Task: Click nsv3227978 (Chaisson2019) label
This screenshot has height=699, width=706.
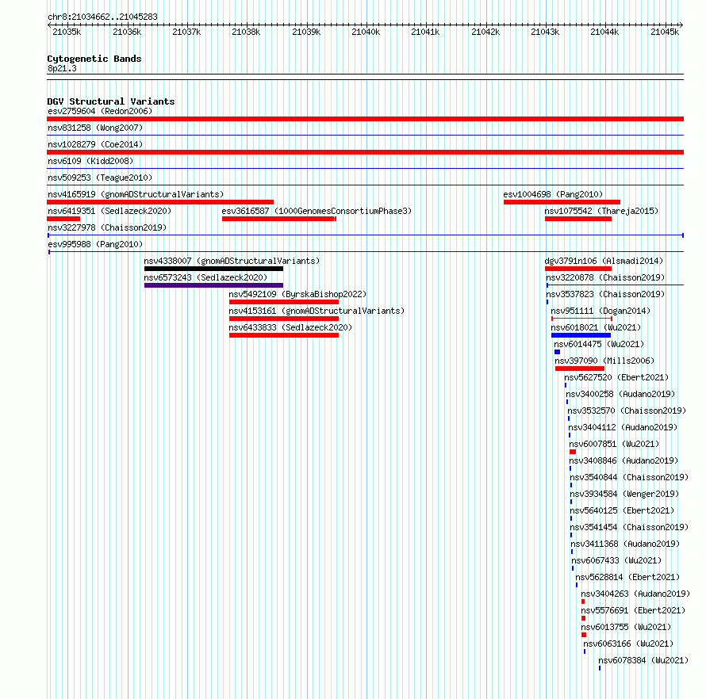Action: point(107,227)
